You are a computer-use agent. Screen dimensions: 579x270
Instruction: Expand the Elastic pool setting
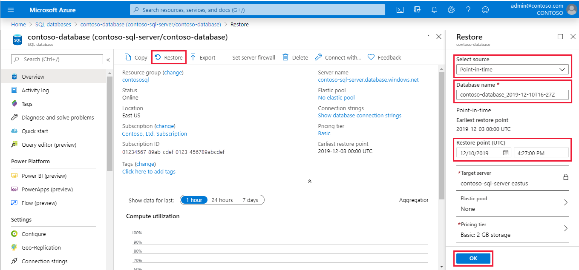[x=566, y=203]
